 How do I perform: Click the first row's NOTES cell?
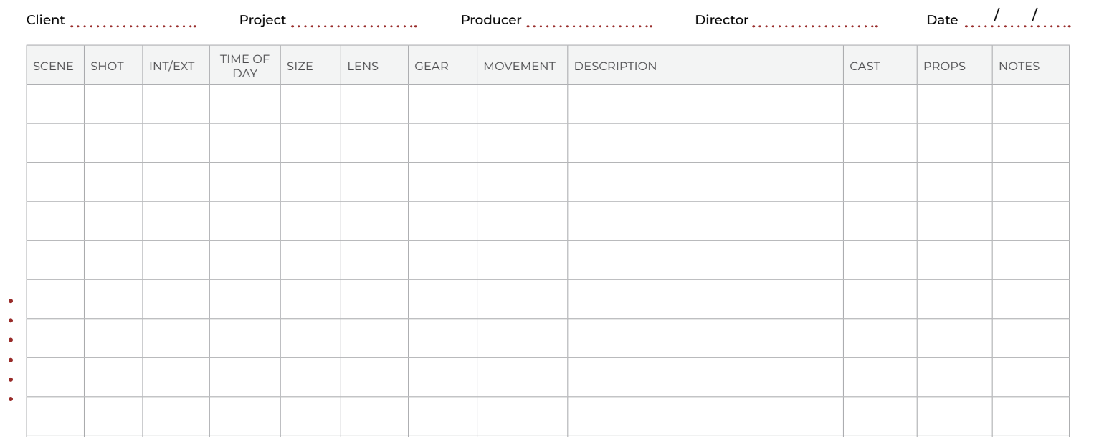(1030, 104)
